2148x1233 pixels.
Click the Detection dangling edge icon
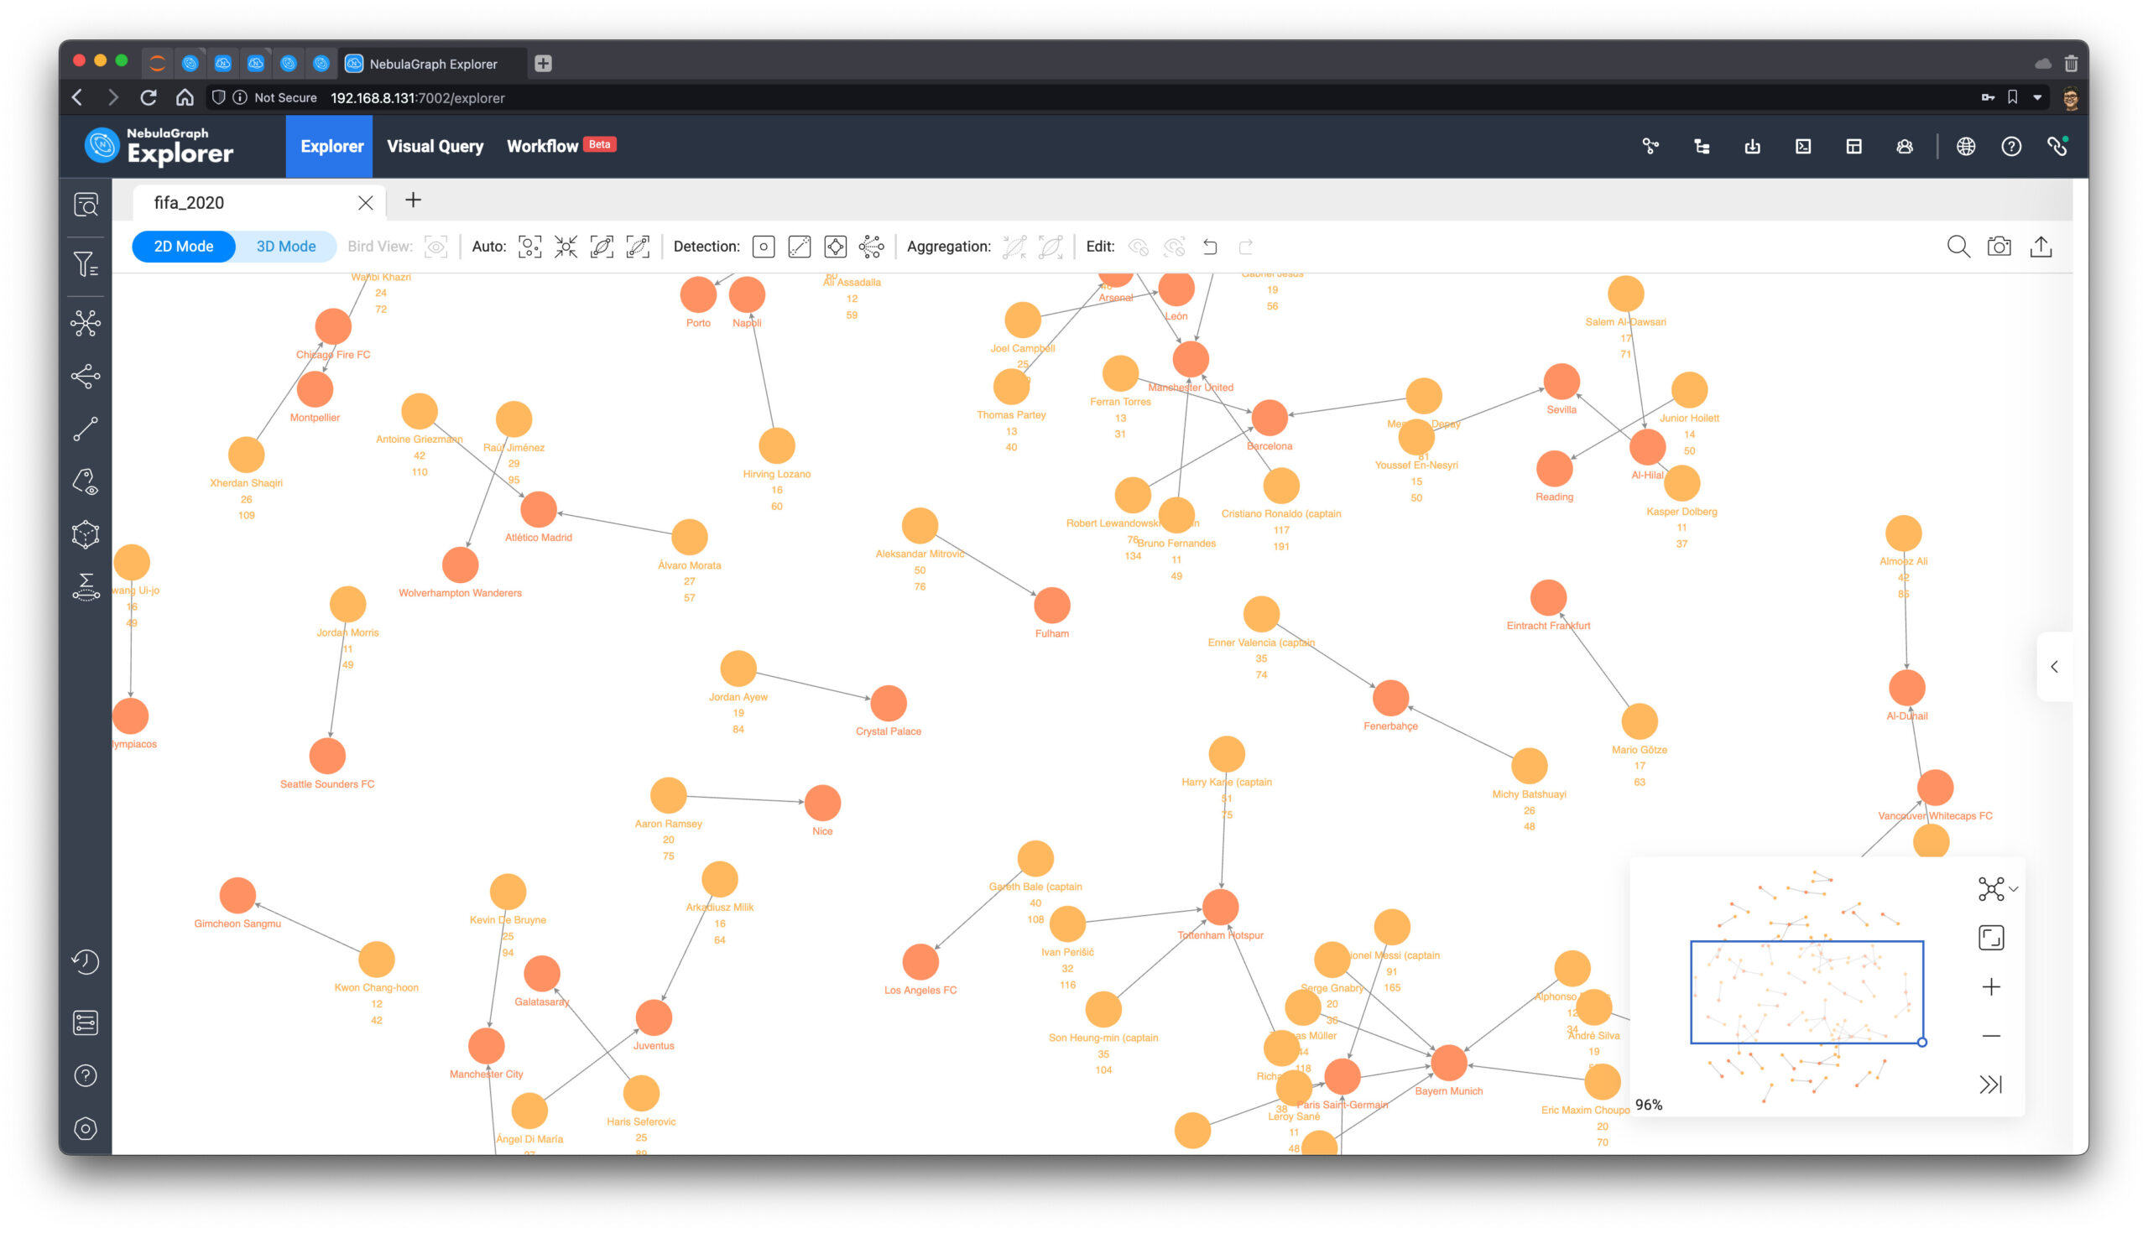coord(799,247)
